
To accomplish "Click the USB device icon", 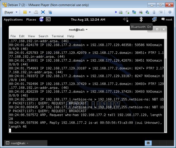I will [154, 12].
